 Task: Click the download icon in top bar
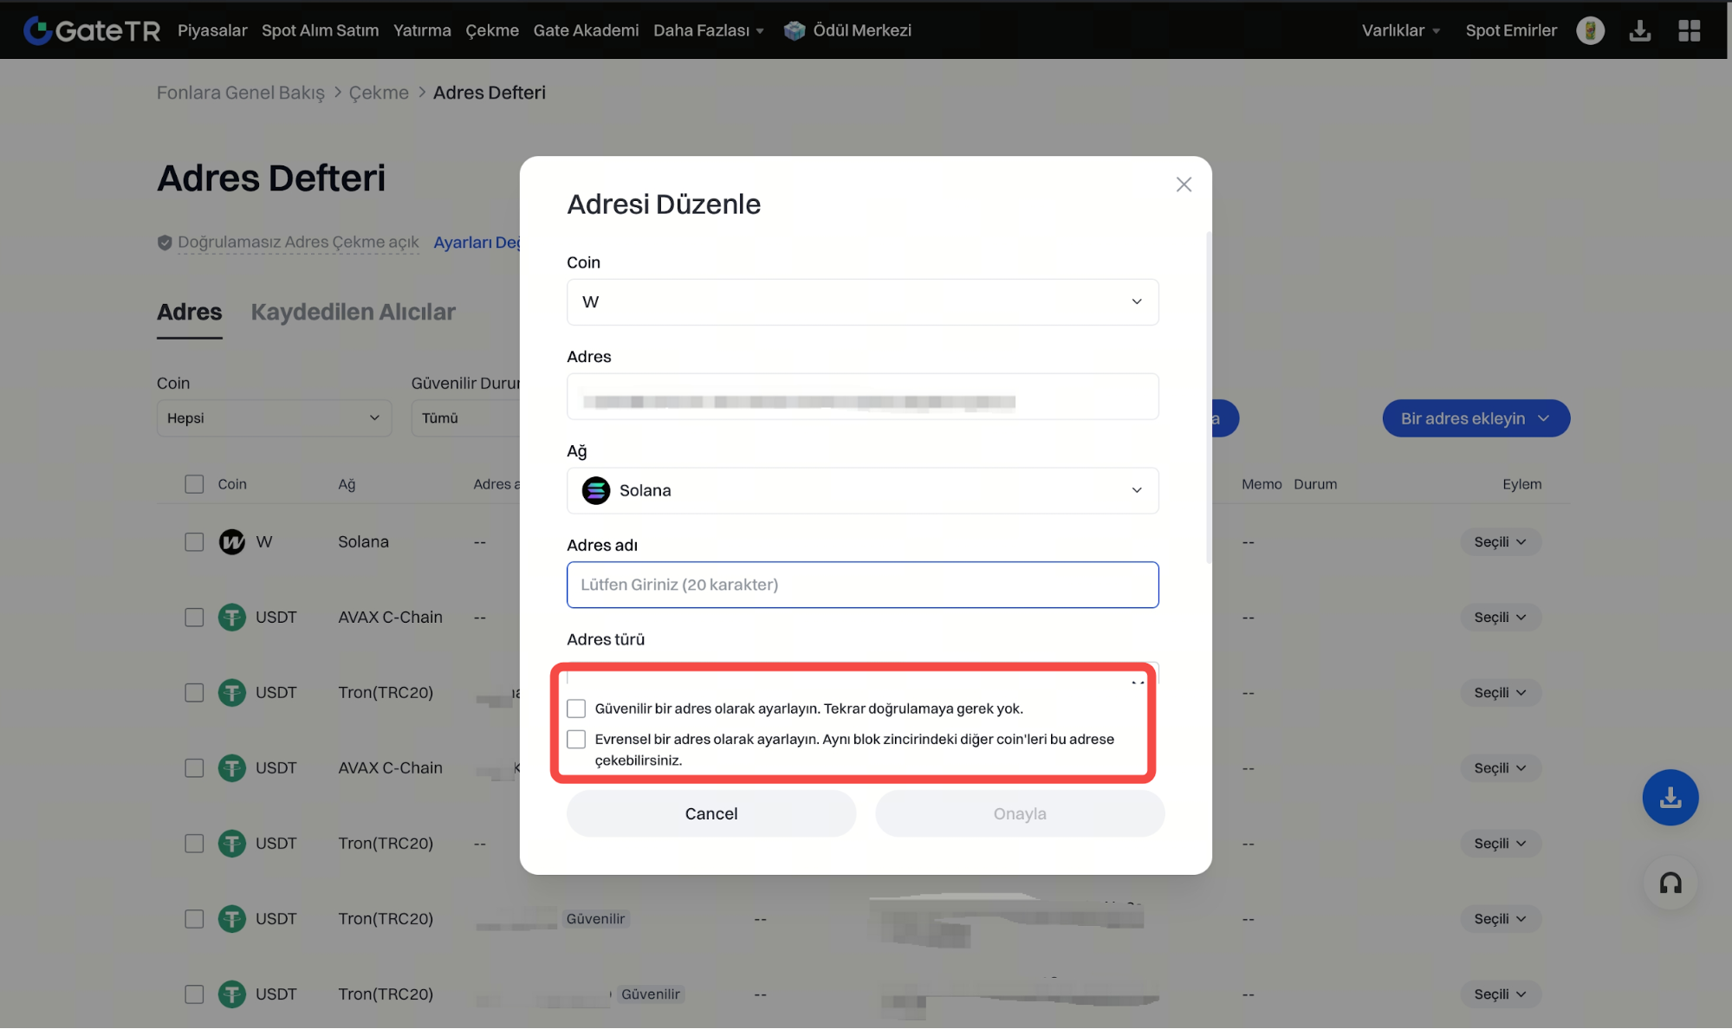tap(1639, 30)
